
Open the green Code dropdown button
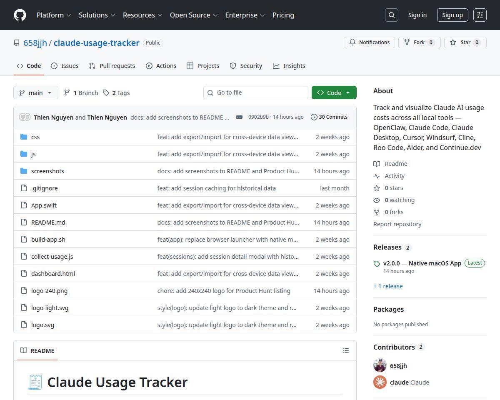(334, 92)
